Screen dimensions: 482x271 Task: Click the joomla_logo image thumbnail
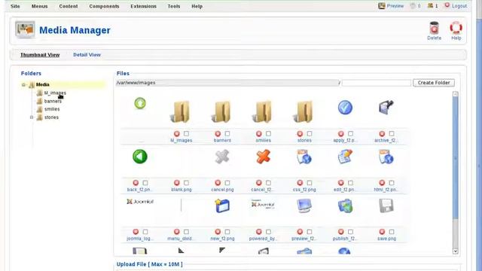(140, 202)
